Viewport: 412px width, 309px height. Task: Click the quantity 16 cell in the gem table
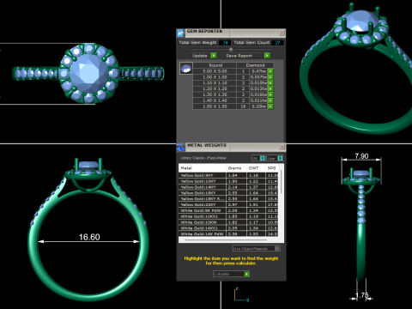[243, 106]
